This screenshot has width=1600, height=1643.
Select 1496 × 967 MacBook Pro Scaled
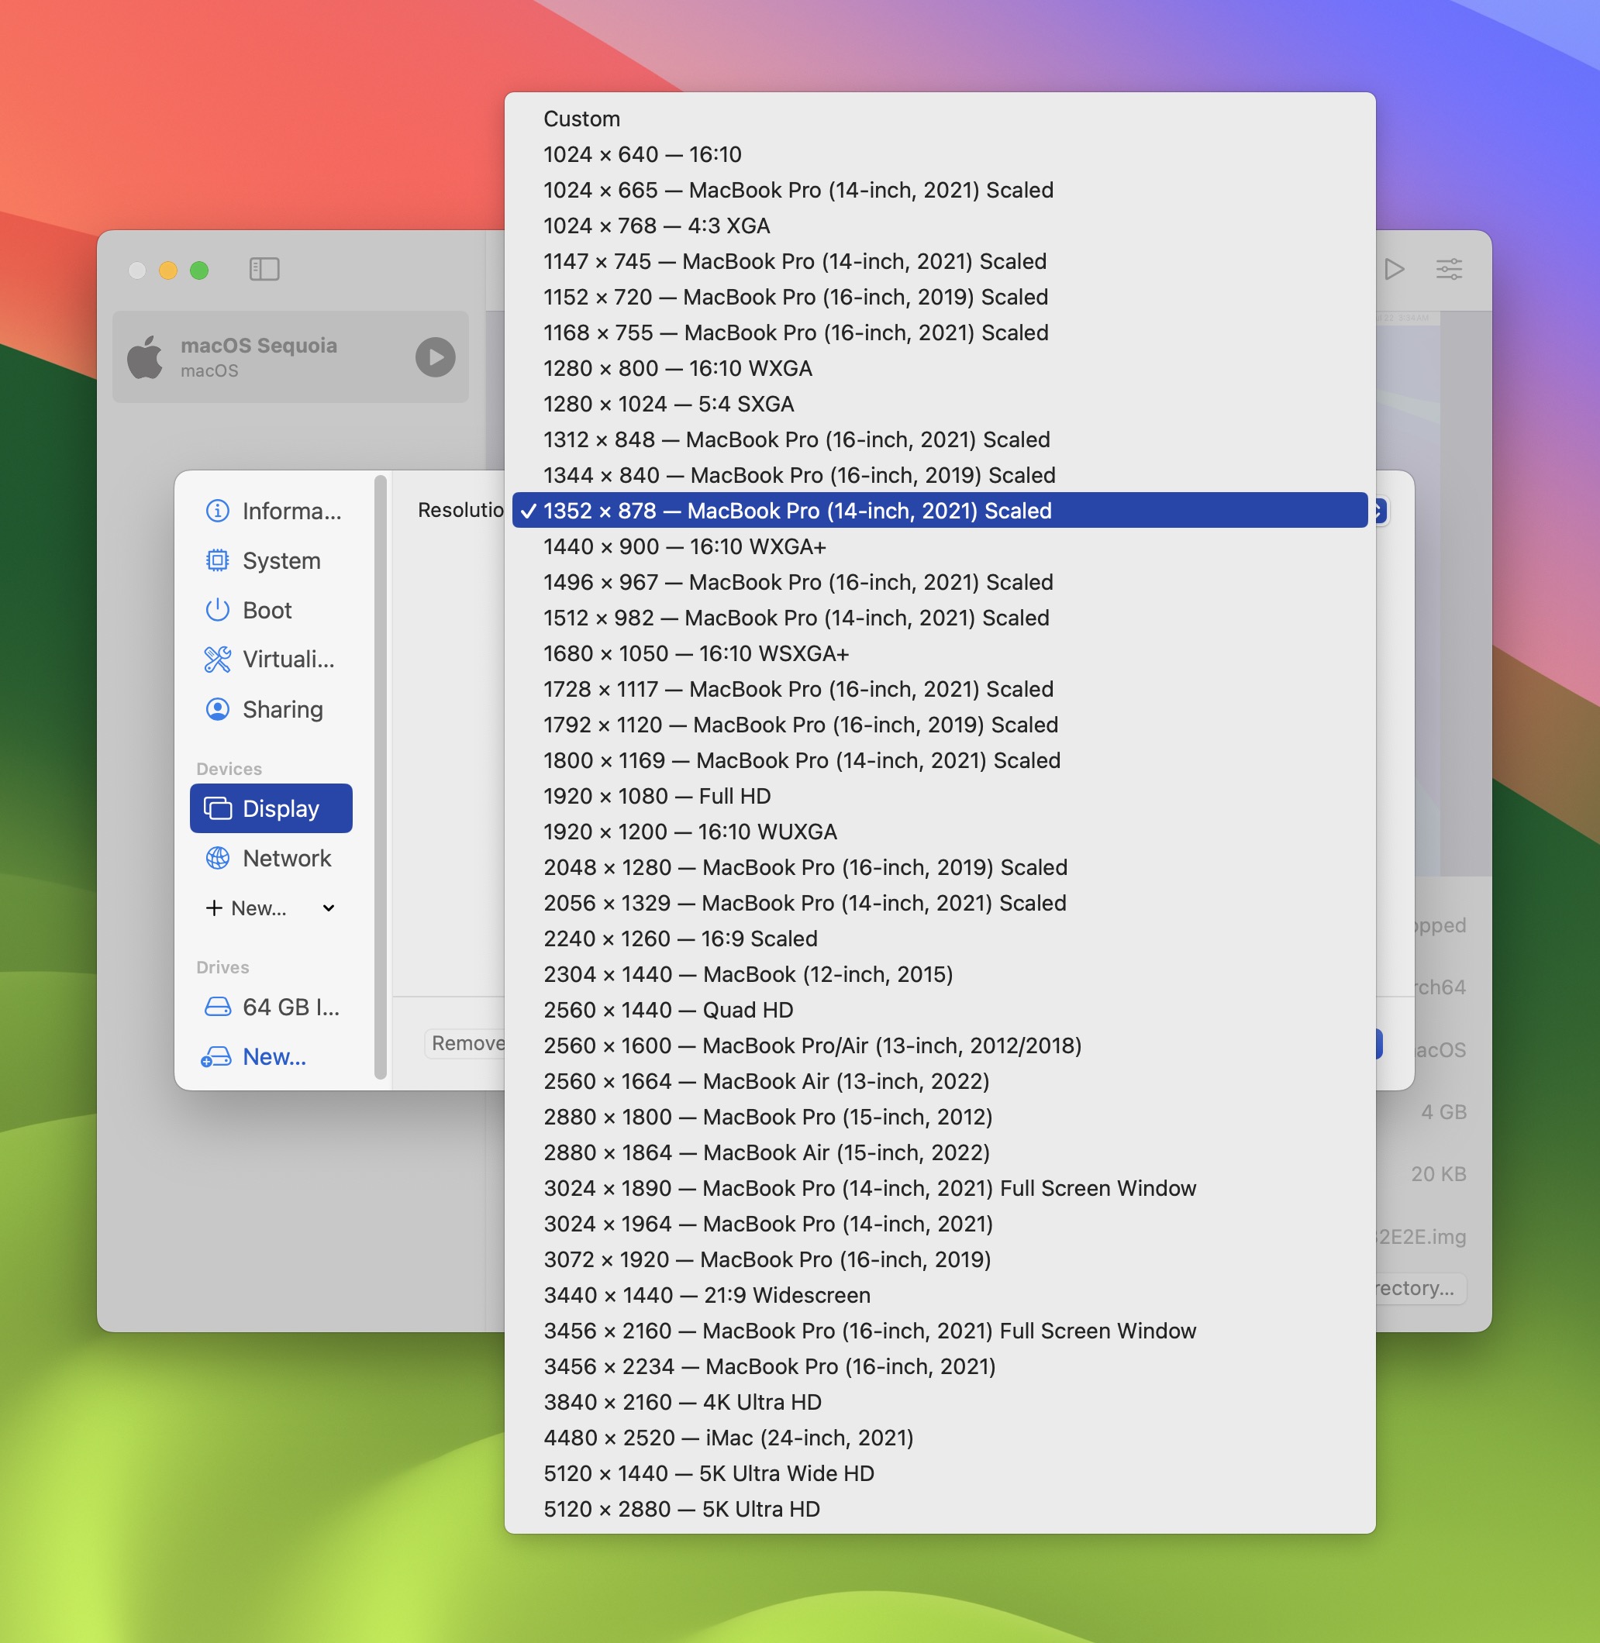point(940,582)
